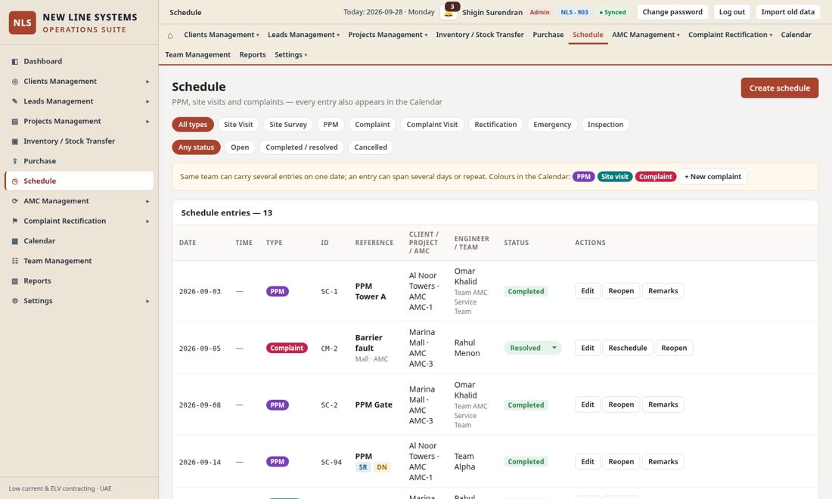The image size is (832, 499).
Task: Open Purchase in top navigation
Action: [548, 35]
